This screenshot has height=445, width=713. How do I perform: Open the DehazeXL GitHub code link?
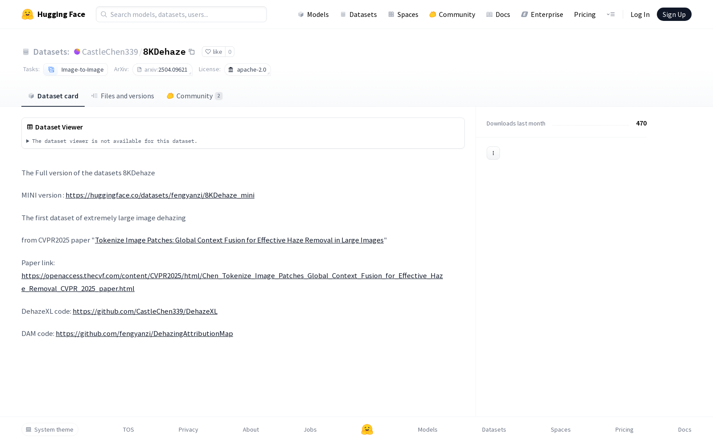pos(145,311)
